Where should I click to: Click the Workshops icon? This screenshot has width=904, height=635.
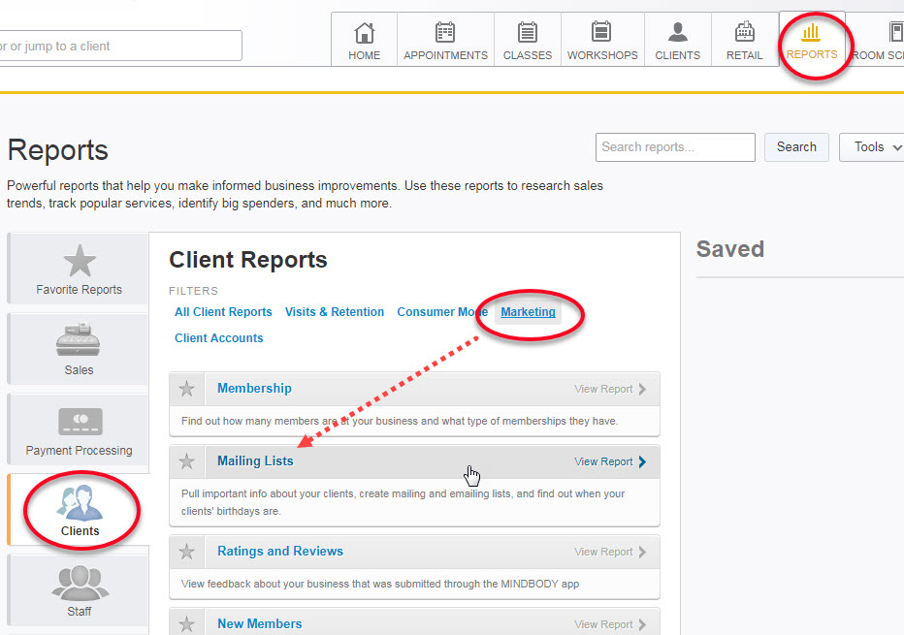[601, 39]
